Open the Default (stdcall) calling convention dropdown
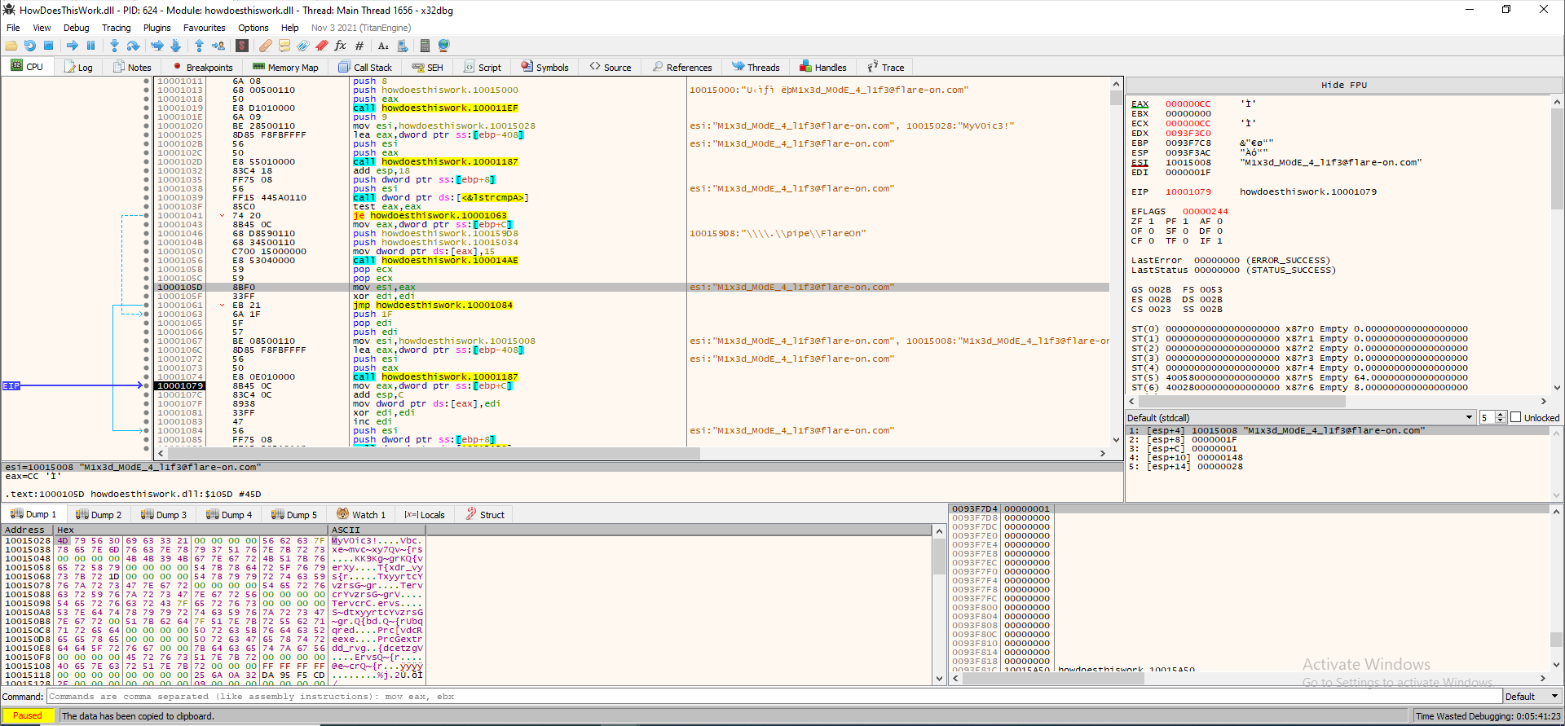 click(x=1301, y=417)
